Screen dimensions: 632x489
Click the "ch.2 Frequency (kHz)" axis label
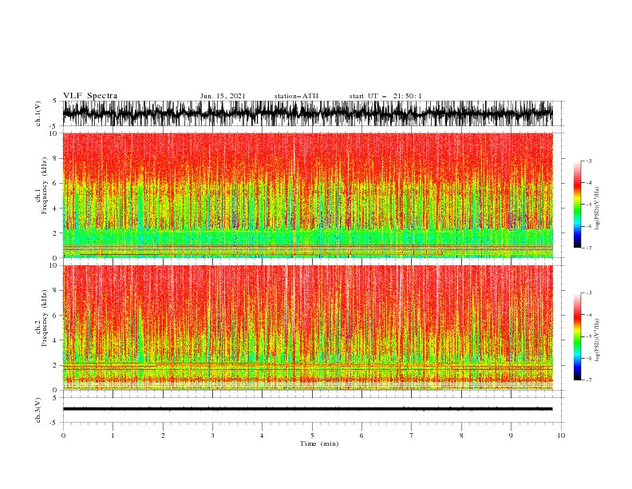tap(41, 319)
